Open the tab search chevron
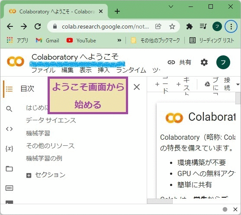This screenshot has height=215, width=241. click(171, 6)
